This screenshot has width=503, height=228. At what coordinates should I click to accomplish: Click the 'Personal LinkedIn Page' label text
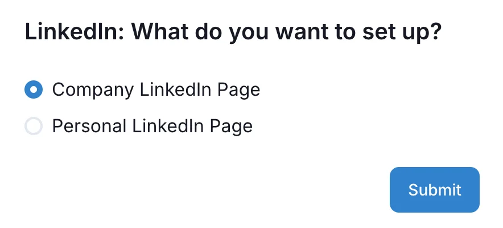click(x=152, y=126)
